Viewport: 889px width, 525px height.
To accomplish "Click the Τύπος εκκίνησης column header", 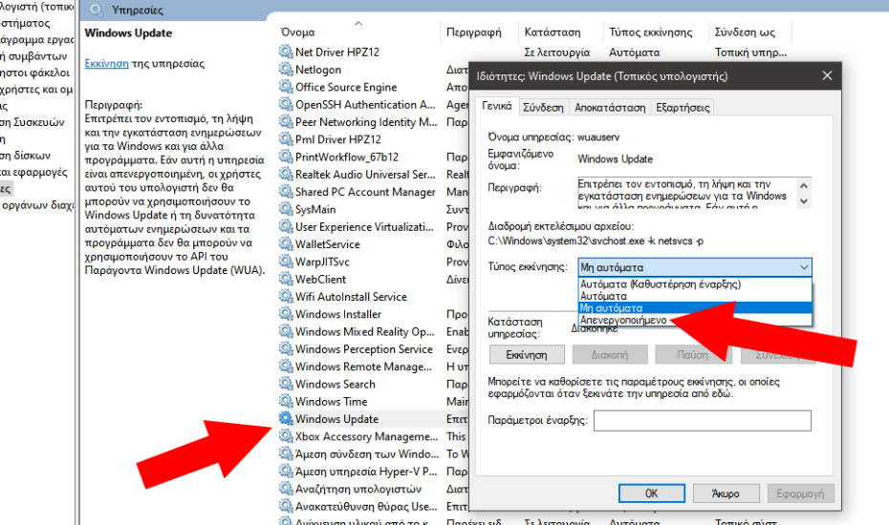I will click(651, 32).
